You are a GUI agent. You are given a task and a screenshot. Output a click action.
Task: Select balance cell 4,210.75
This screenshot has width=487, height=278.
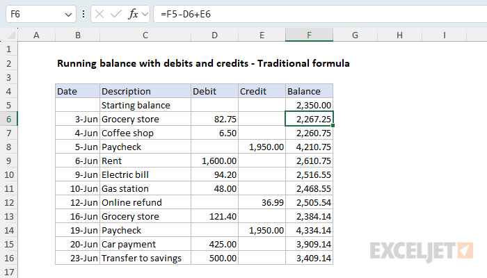[x=309, y=147]
